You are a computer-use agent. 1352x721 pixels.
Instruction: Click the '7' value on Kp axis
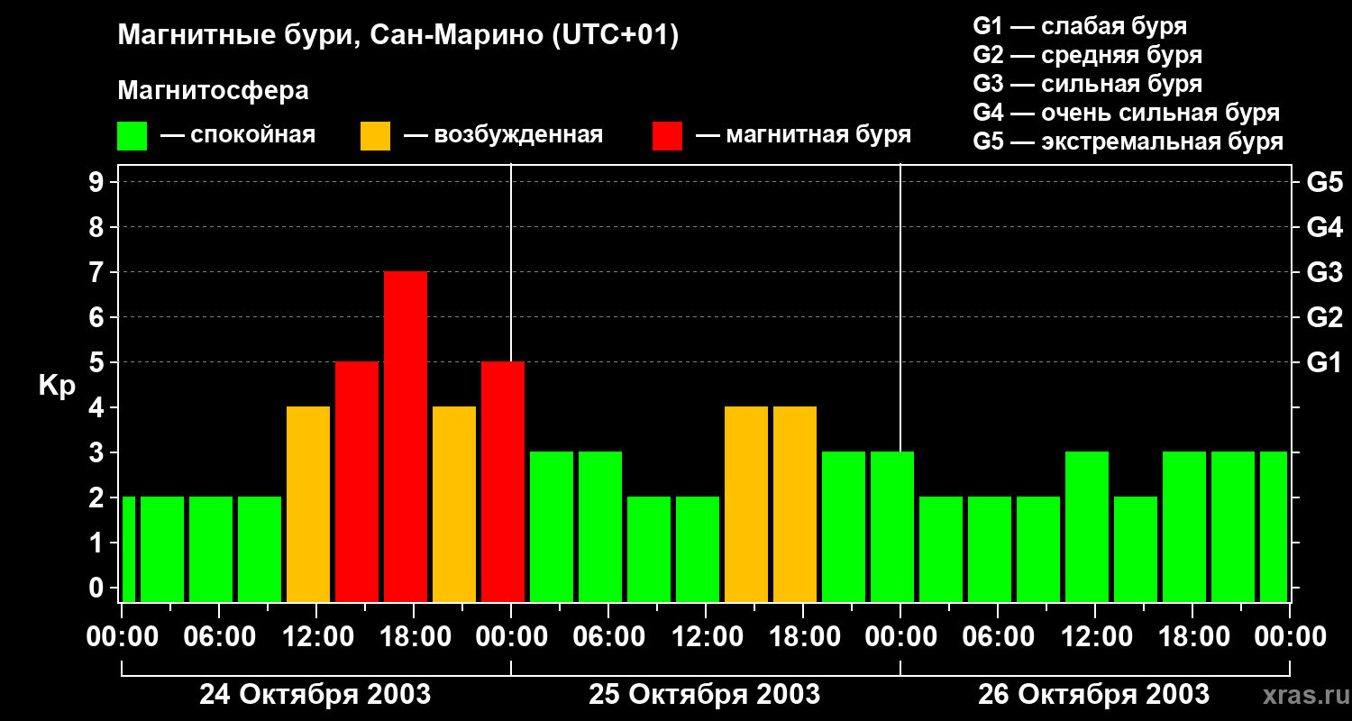click(98, 272)
